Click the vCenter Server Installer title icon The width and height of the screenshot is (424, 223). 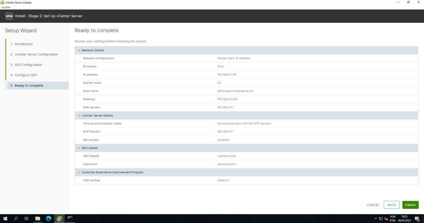click(x=2, y=2)
